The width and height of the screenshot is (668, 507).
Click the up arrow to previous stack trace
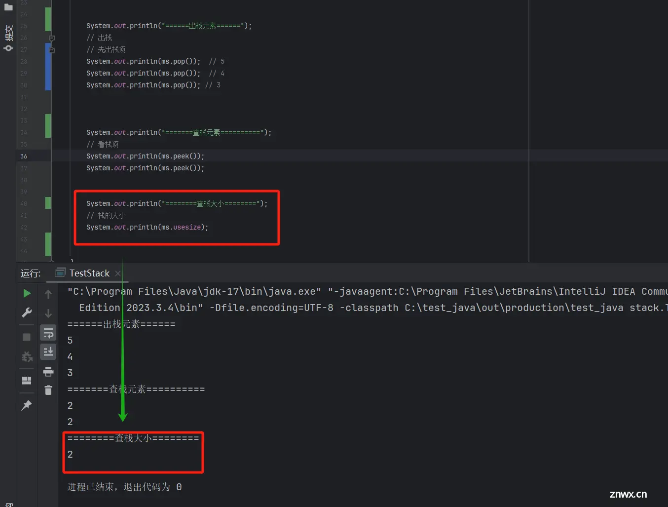point(48,294)
